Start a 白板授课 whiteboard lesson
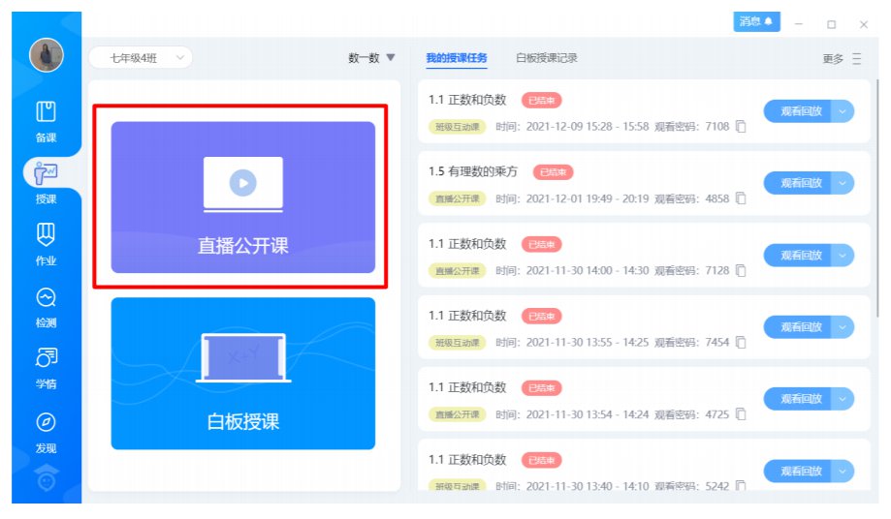The width and height of the screenshot is (891, 519). (242, 373)
